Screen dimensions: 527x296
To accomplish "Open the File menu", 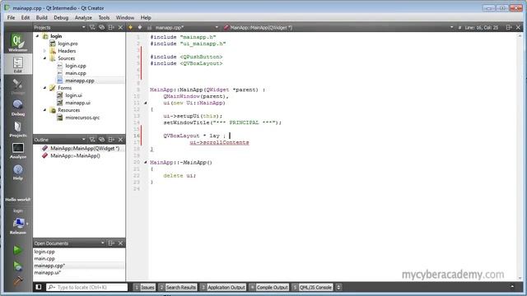I will (x=11, y=17).
